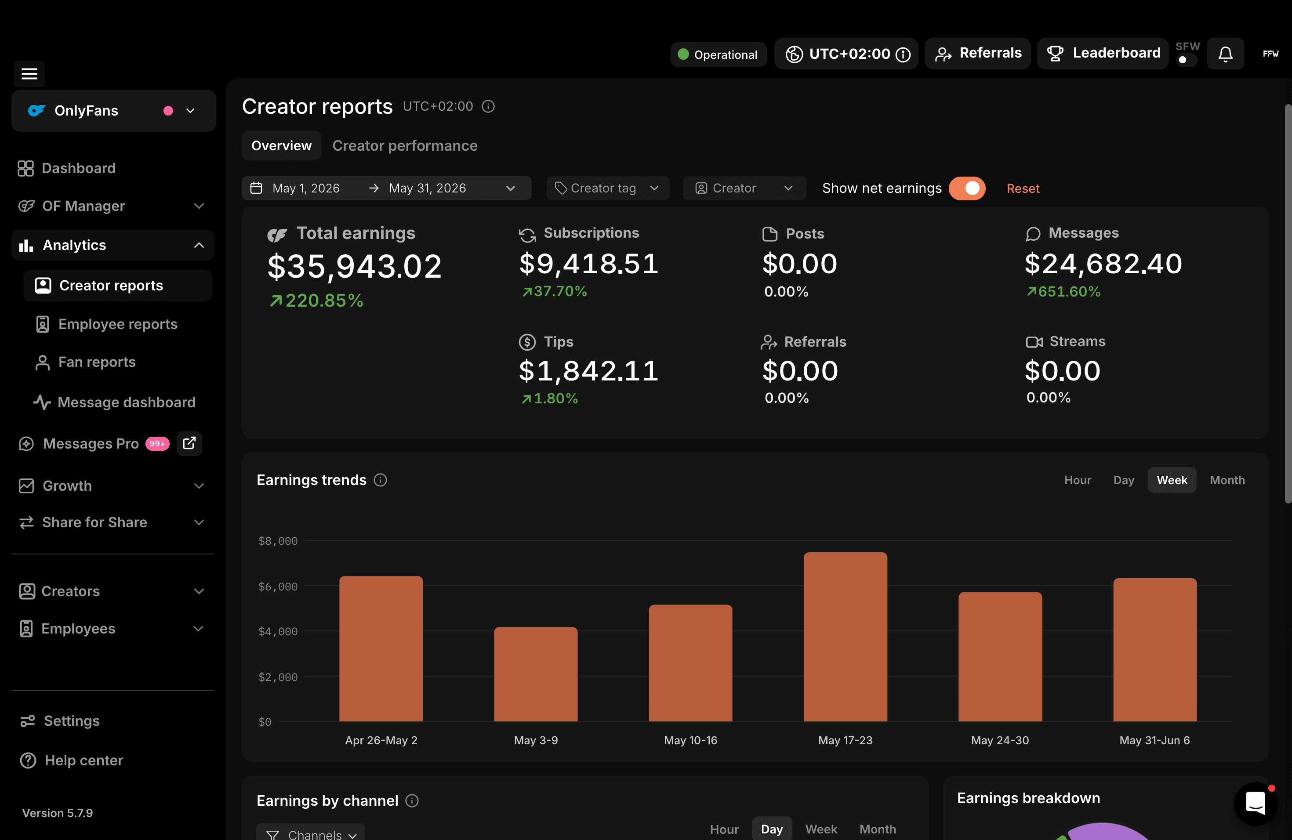Click the calendar icon in date range
Screen dimensions: 1292x840
(256, 188)
